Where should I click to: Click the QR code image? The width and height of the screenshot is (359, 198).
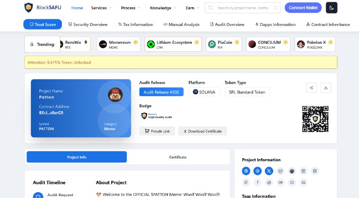(315, 119)
